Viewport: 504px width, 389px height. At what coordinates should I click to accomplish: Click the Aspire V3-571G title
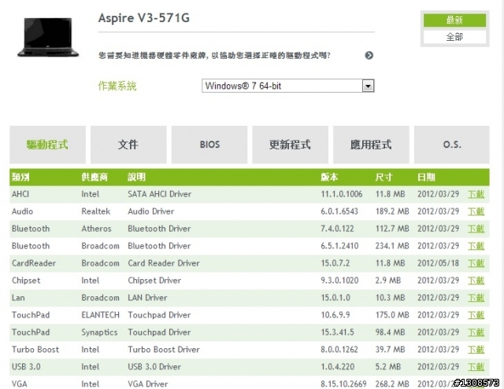pyautogui.click(x=144, y=18)
